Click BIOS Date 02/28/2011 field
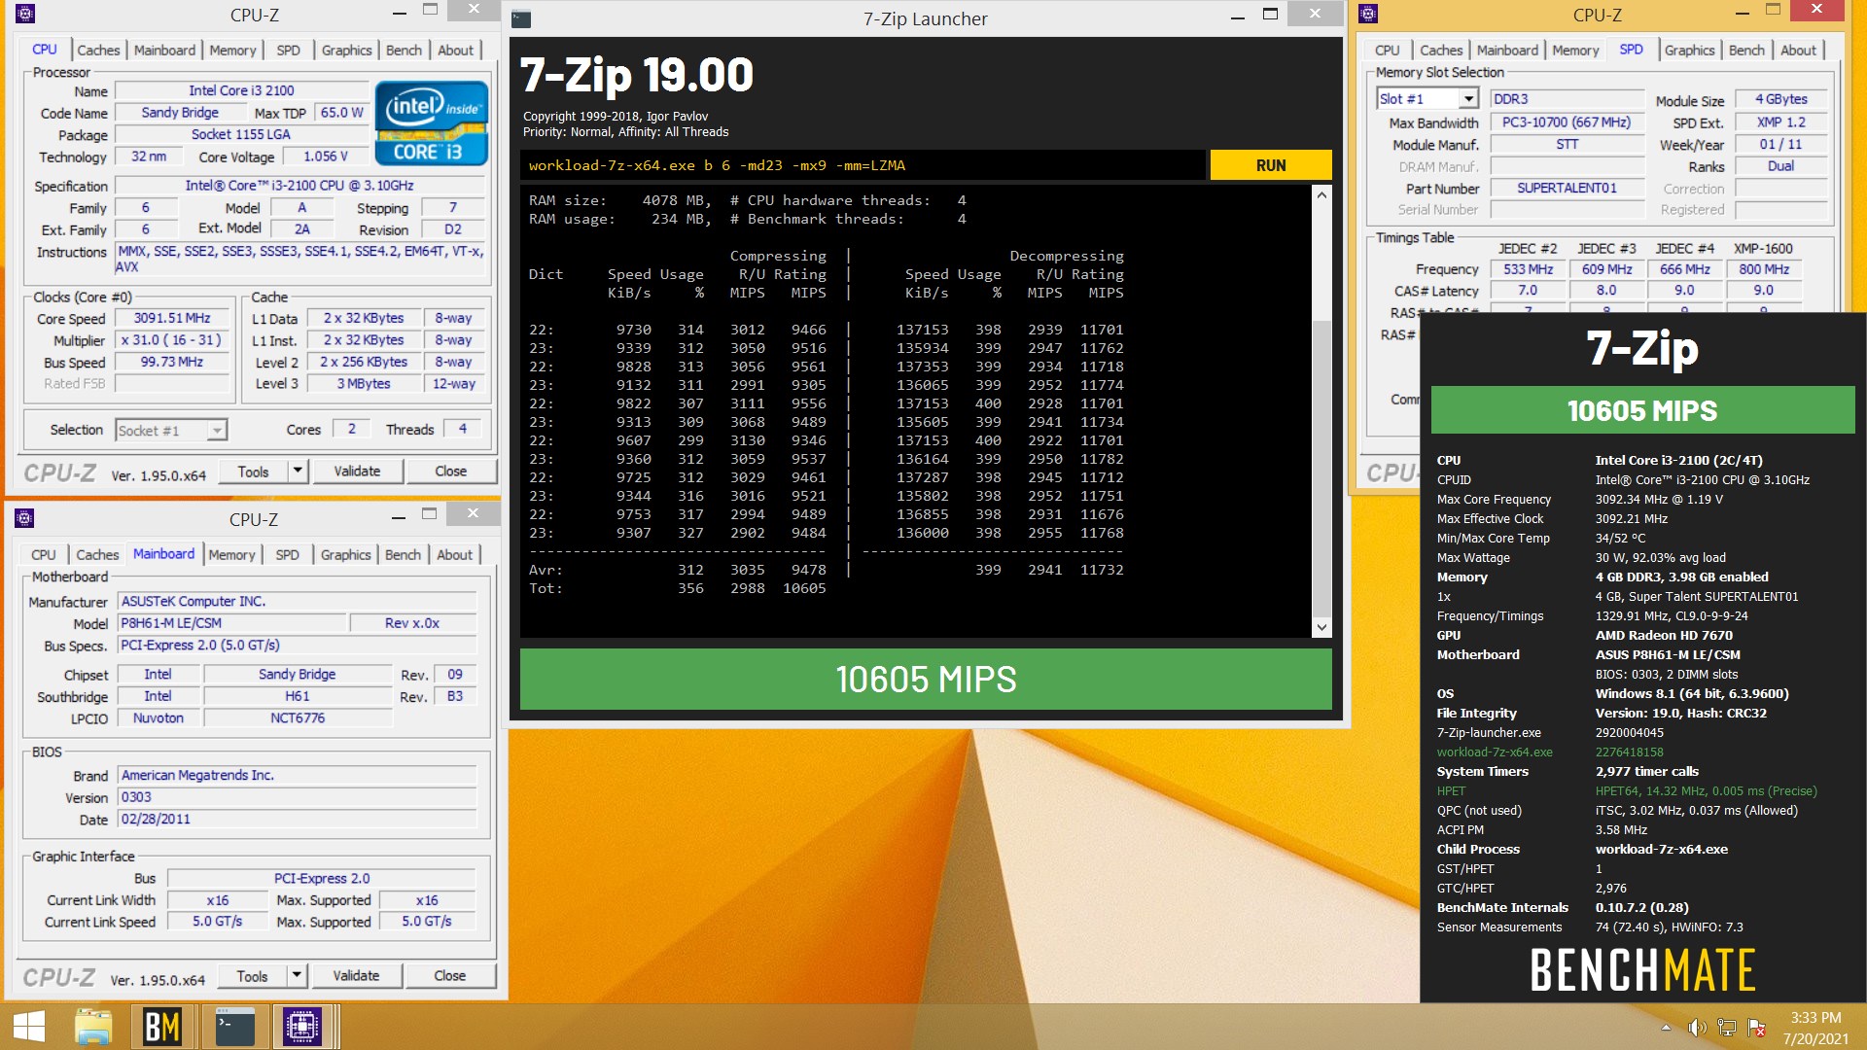Image resolution: width=1867 pixels, height=1050 pixels. [x=298, y=819]
